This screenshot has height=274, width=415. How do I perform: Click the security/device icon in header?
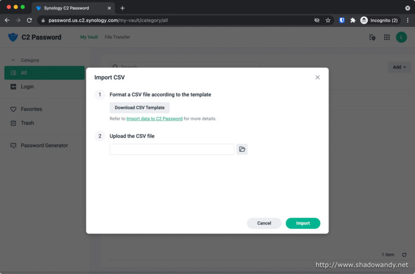coord(372,37)
